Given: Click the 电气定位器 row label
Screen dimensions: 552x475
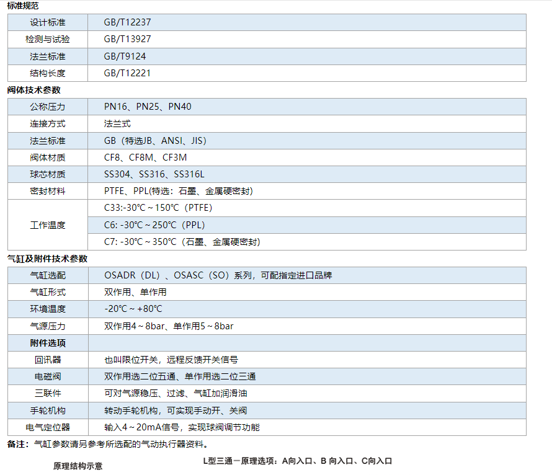Looking at the screenshot, I should [x=48, y=427].
